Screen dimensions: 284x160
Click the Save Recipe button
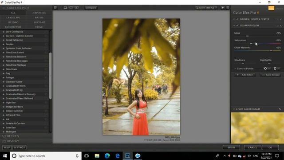[271, 75]
